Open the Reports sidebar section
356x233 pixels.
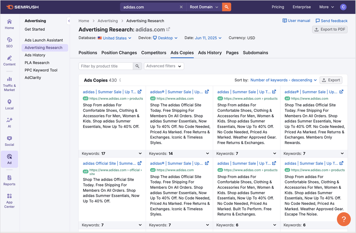pos(9,180)
